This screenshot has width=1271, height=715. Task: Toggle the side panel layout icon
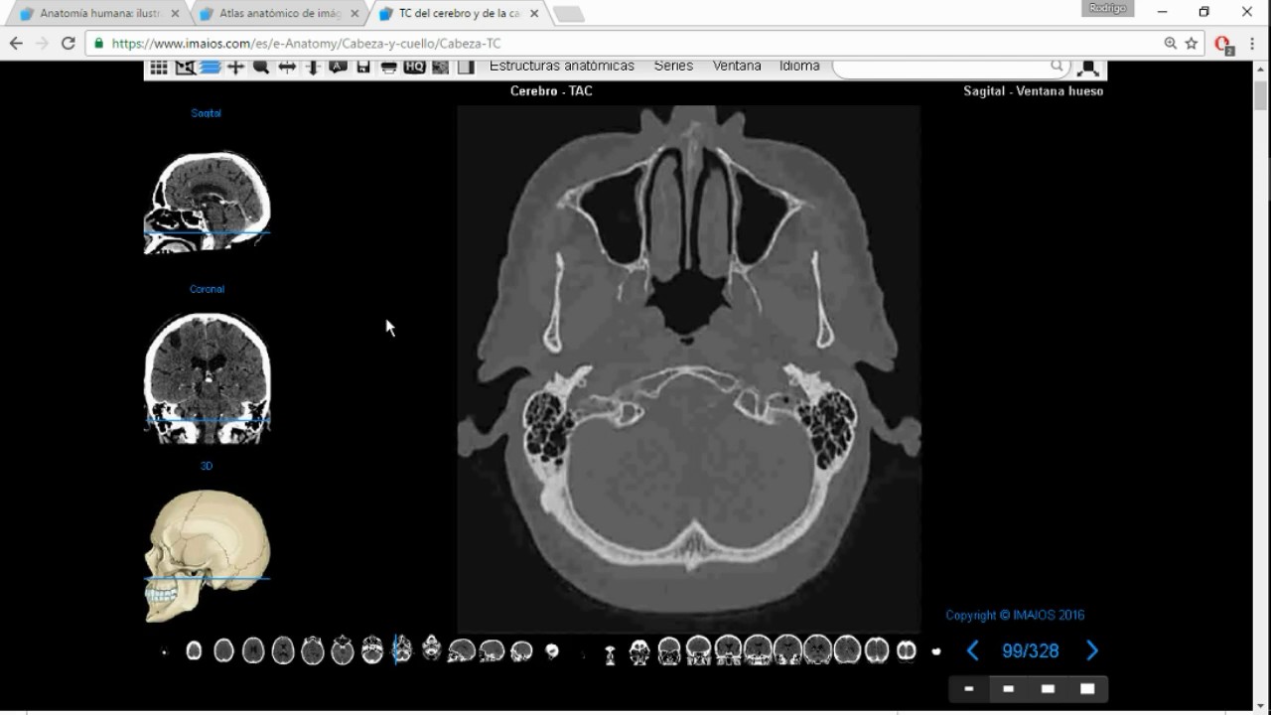pos(466,68)
